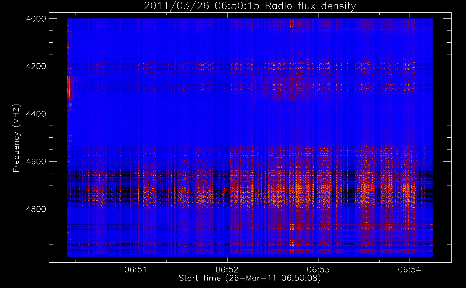Image resolution: width=466 pixels, height=288 pixels.
Task: Click the 4800 frequency tick label
Action: click(36, 209)
